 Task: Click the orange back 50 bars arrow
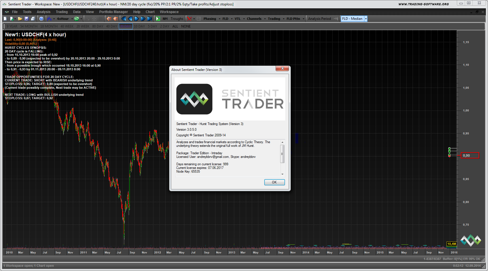109,19
